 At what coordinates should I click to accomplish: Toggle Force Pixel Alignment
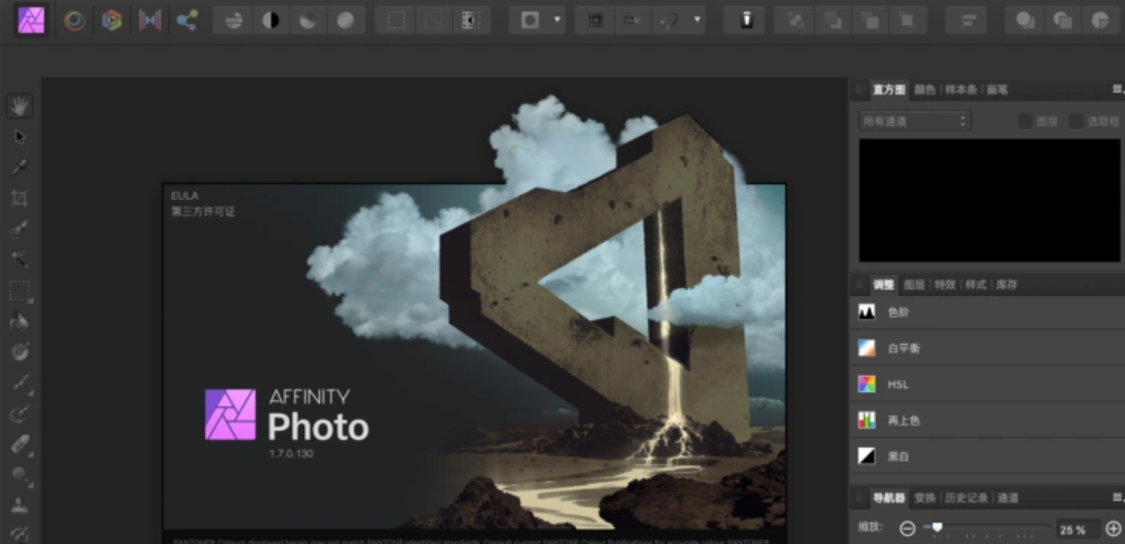[596, 20]
